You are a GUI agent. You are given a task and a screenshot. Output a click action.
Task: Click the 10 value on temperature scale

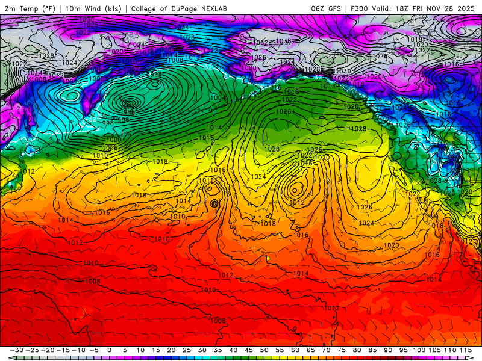coord(140,350)
